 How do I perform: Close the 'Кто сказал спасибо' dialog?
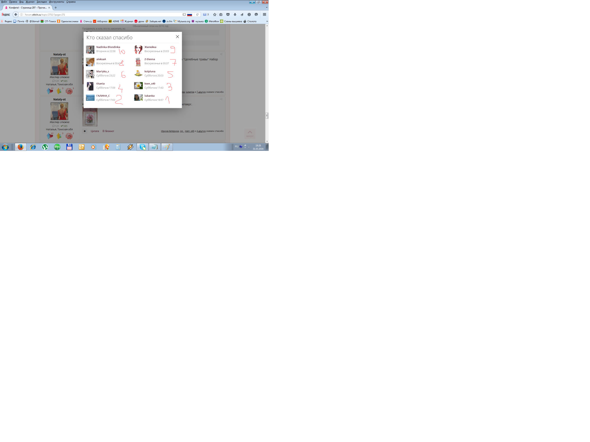click(177, 37)
